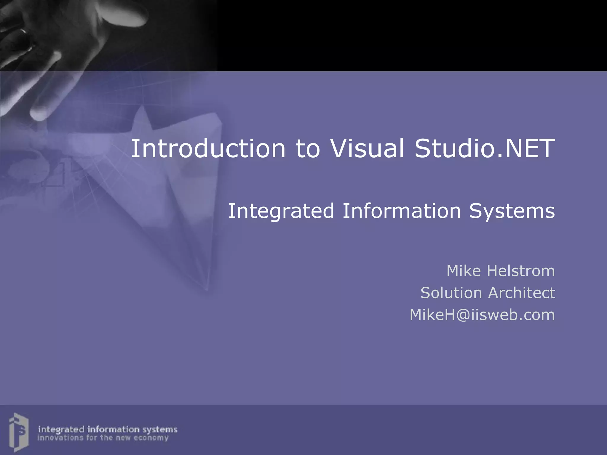Click the IIS logo icon in footer
The width and height of the screenshot is (607, 455).
(x=19, y=432)
